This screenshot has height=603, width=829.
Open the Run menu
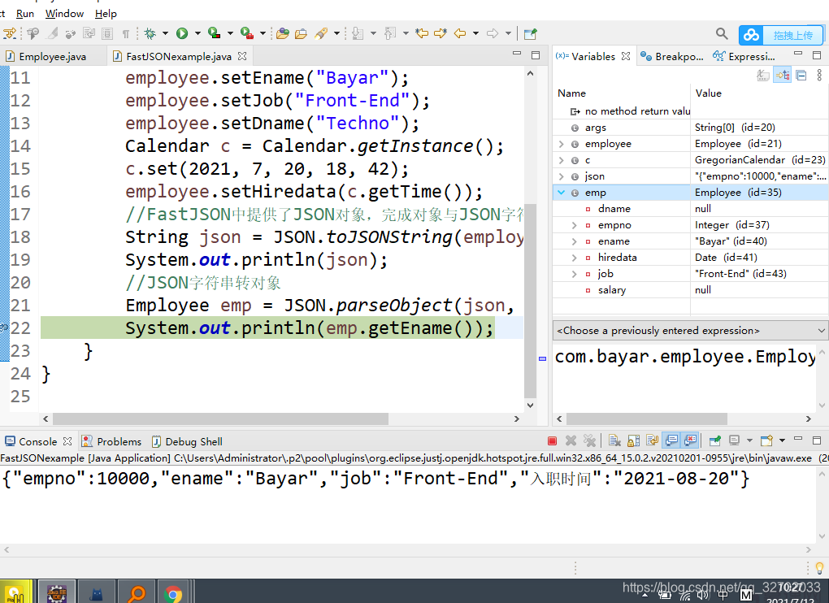25,13
